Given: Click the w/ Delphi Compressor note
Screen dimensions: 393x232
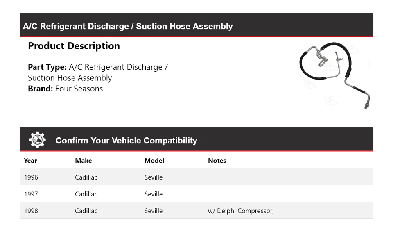Looking at the screenshot, I should (241, 211).
